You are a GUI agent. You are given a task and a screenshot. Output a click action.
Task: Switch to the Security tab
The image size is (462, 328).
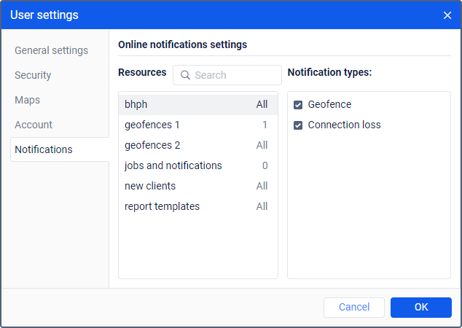(33, 75)
